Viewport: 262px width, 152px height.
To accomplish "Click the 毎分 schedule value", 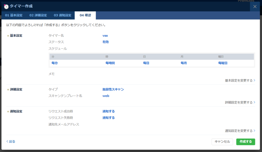I will click(x=55, y=63).
